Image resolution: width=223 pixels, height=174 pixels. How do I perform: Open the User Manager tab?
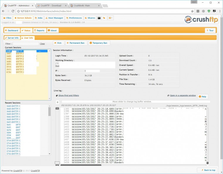[x=54, y=18]
